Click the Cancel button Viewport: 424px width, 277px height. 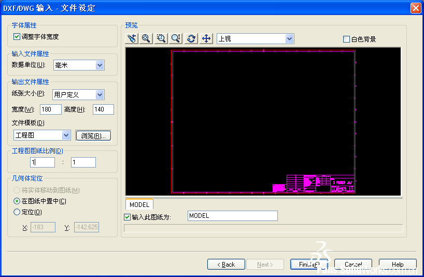353,265
